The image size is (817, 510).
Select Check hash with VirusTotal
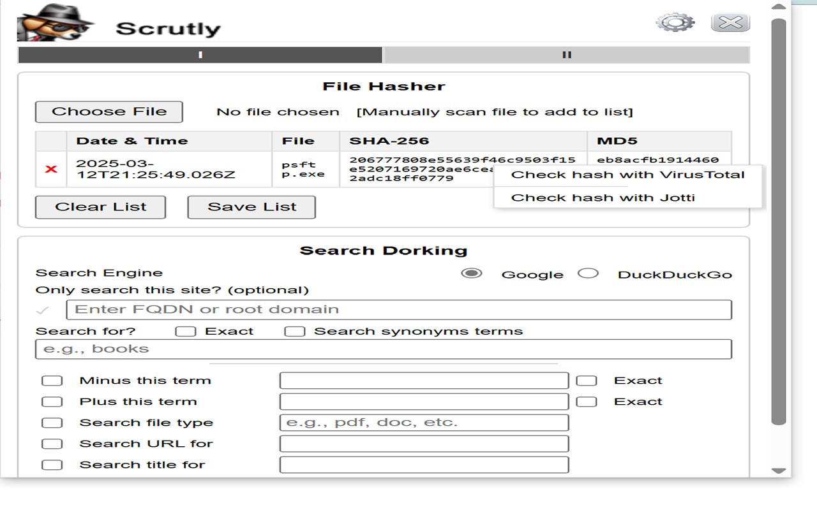point(628,175)
